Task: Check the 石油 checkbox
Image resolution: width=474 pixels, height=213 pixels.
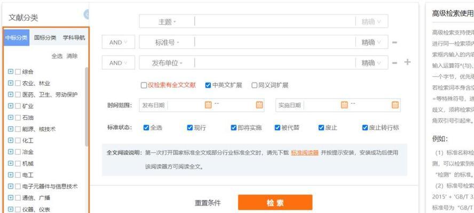Action: point(18,117)
